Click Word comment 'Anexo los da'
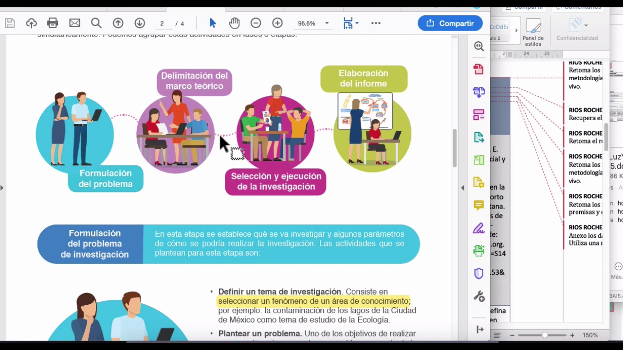 (586, 235)
